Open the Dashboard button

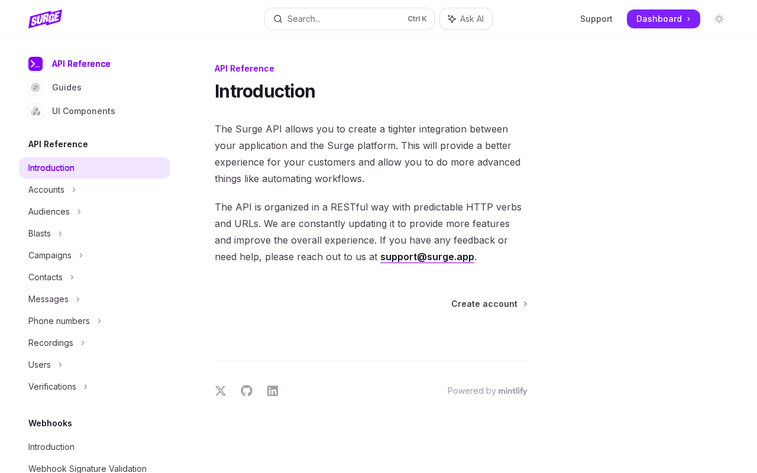[663, 19]
